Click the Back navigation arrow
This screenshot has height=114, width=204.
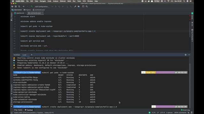point(24,6)
